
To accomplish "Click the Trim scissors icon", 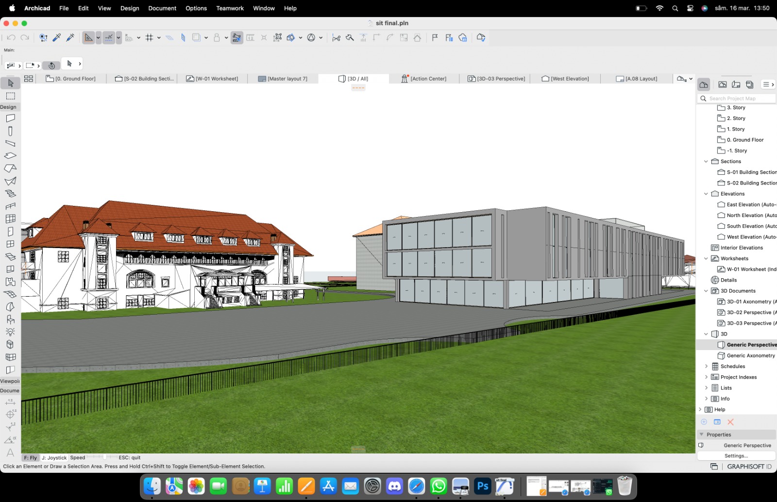I will point(336,37).
